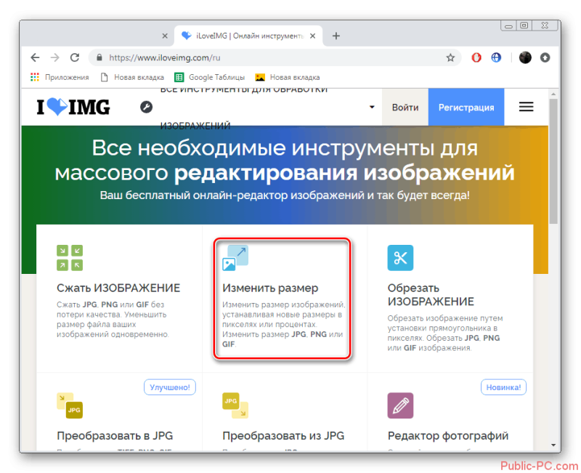Expand the all tools dropdown arrow
The height and width of the screenshot is (473, 581).
tap(372, 107)
